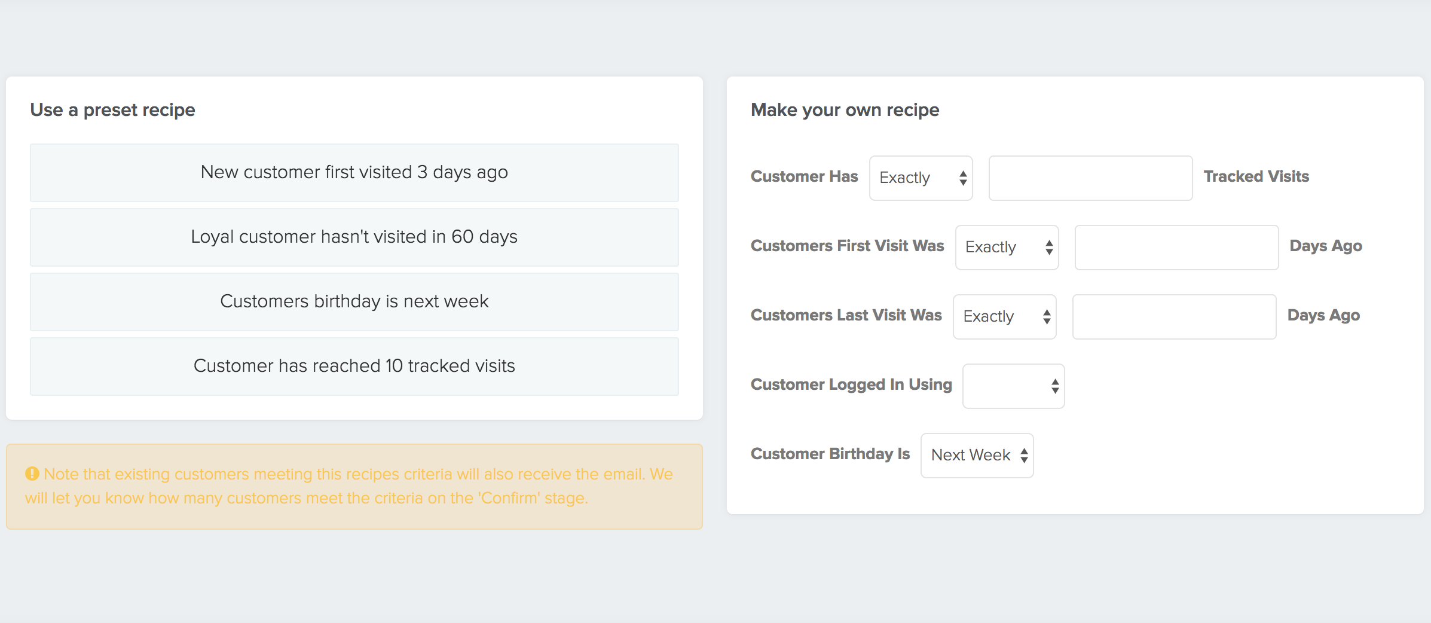Click the 'Make your own recipe' heading

click(x=845, y=110)
